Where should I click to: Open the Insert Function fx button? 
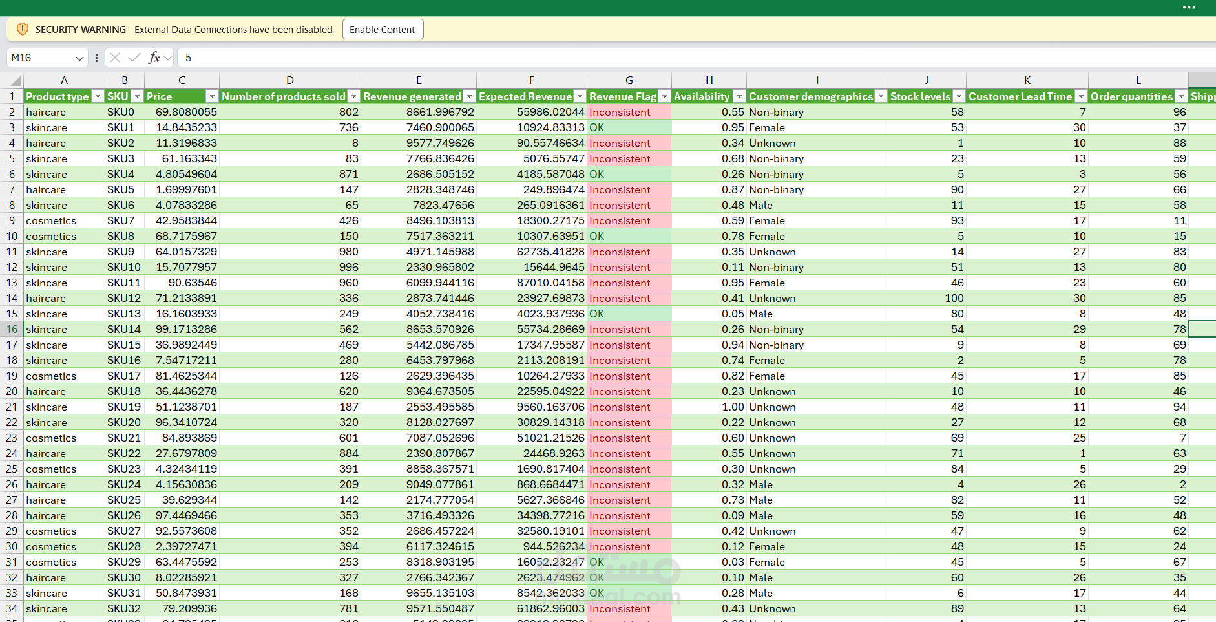click(154, 58)
